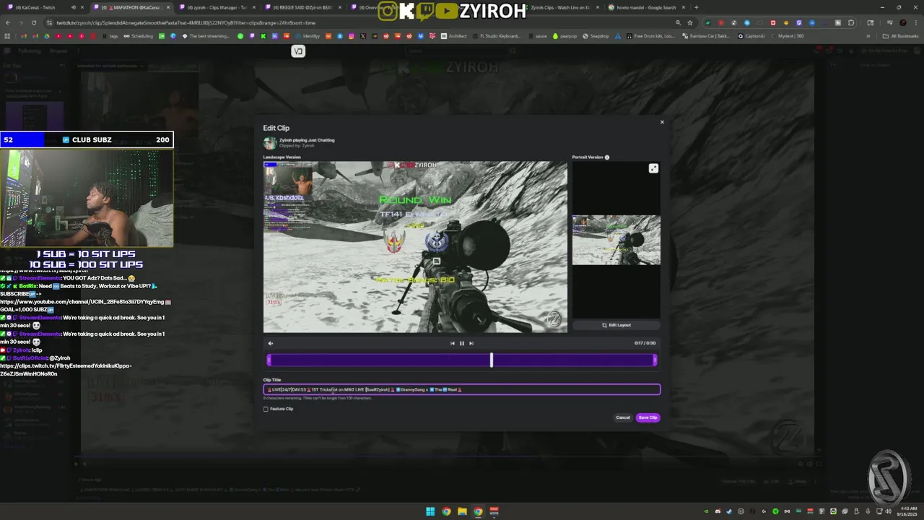Open the Architect bookmark

(454, 36)
